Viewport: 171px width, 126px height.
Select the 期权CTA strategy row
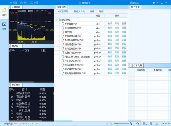coord(91,32)
